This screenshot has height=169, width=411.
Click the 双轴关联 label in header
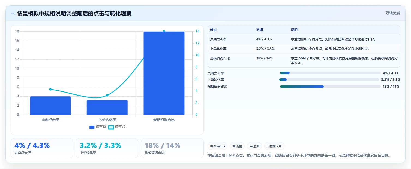click(x=392, y=13)
